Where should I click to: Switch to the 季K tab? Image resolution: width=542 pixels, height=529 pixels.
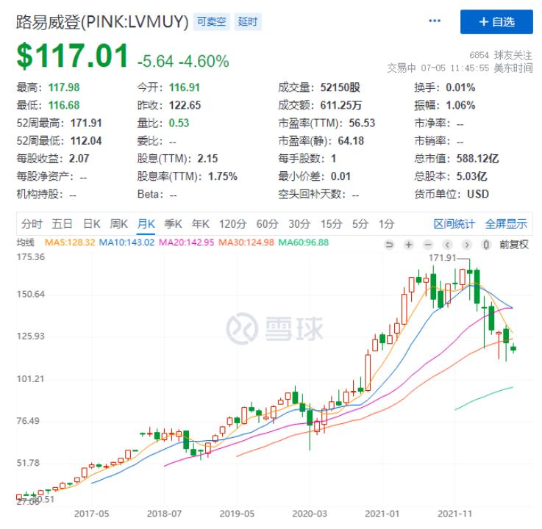tap(173, 224)
